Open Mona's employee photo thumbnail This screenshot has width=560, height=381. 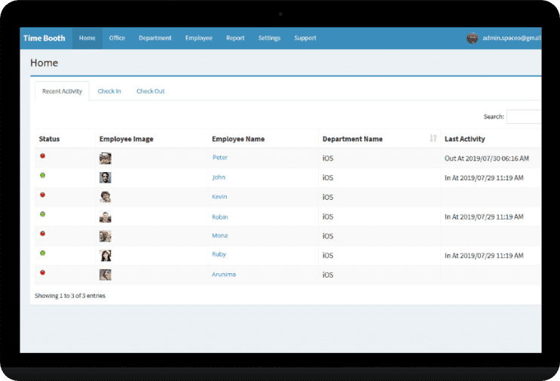pyautogui.click(x=106, y=236)
